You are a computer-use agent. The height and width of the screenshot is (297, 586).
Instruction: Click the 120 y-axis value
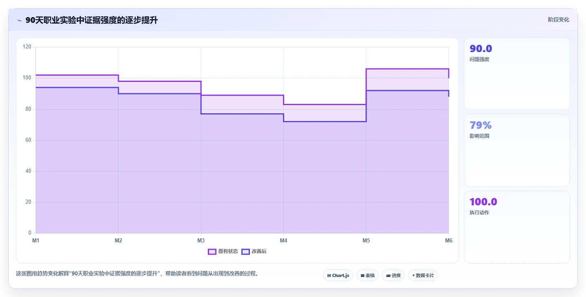tap(27, 47)
